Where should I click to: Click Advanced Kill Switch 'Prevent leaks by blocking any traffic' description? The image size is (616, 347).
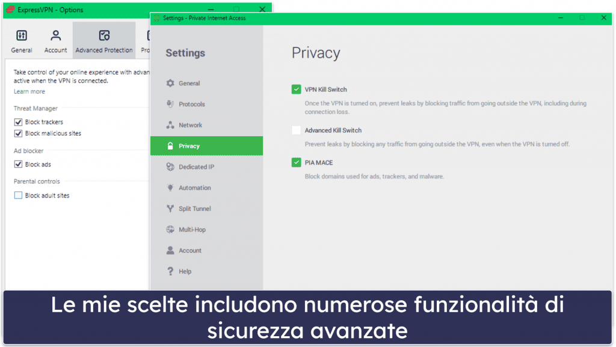click(x=437, y=144)
